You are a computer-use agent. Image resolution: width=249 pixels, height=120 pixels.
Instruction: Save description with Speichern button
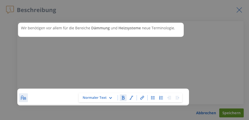pos(231,113)
